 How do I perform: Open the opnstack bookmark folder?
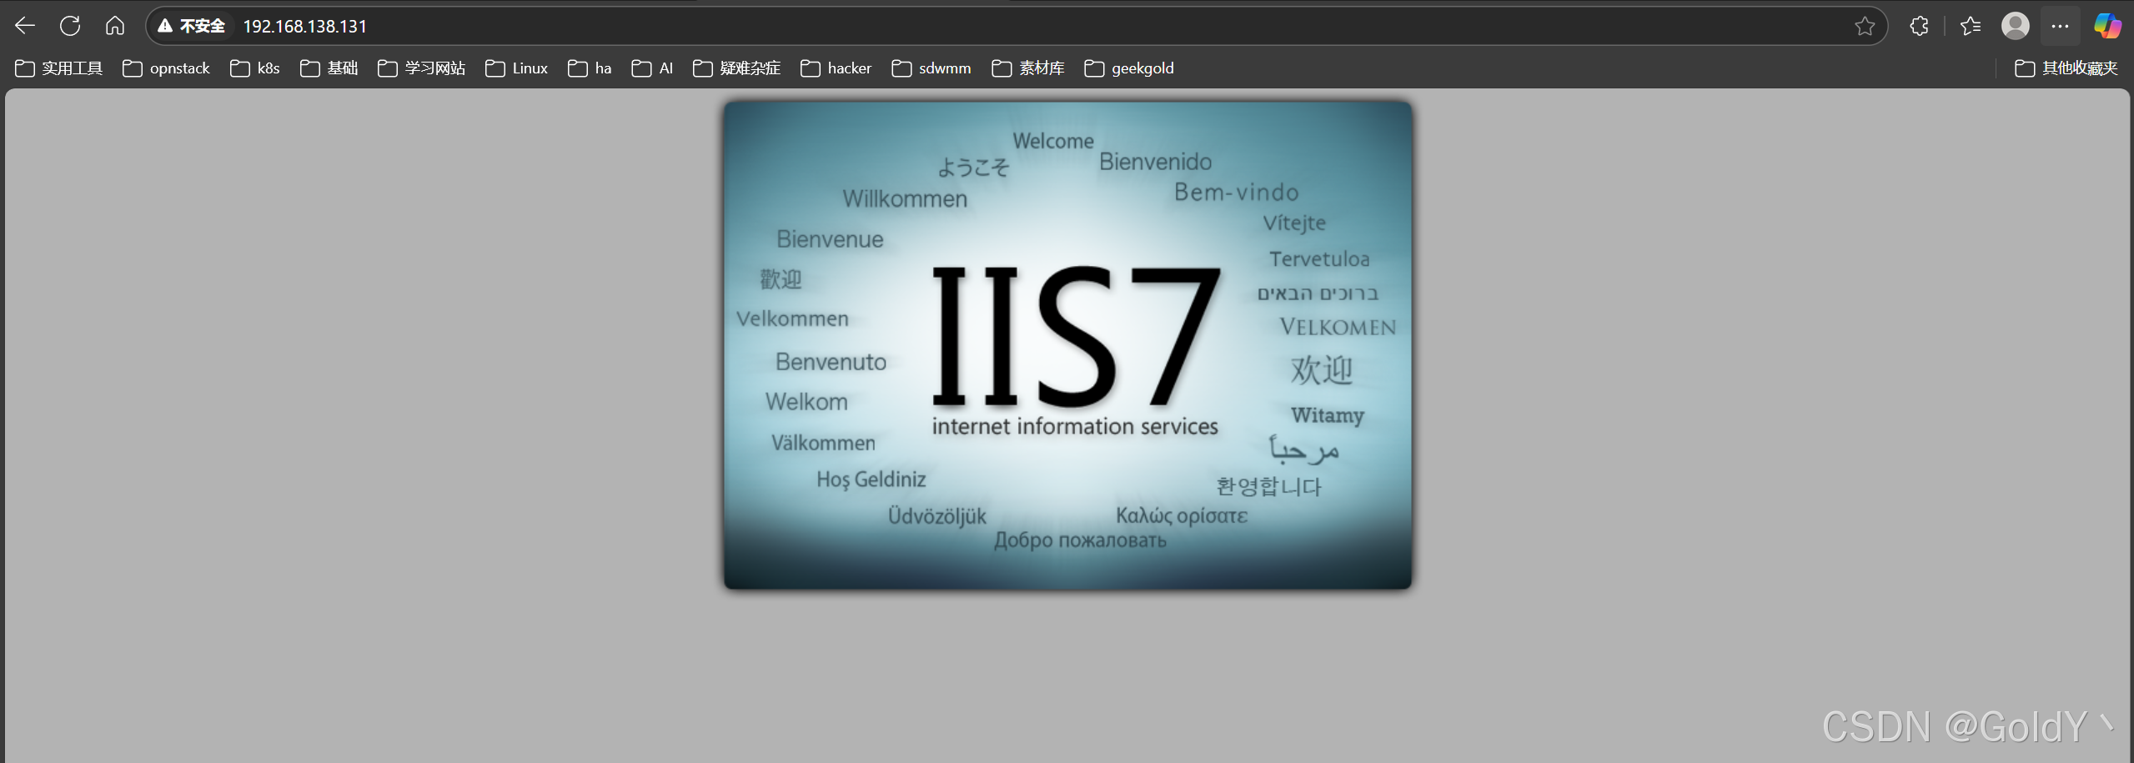[167, 68]
